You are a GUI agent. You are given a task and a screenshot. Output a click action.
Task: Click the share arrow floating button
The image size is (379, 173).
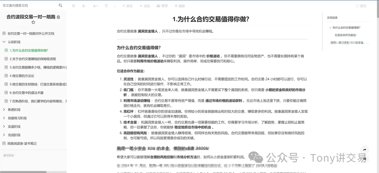[365, 150]
